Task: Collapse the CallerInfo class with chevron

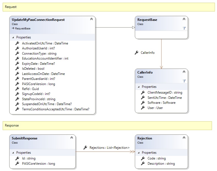Action: (184, 72)
